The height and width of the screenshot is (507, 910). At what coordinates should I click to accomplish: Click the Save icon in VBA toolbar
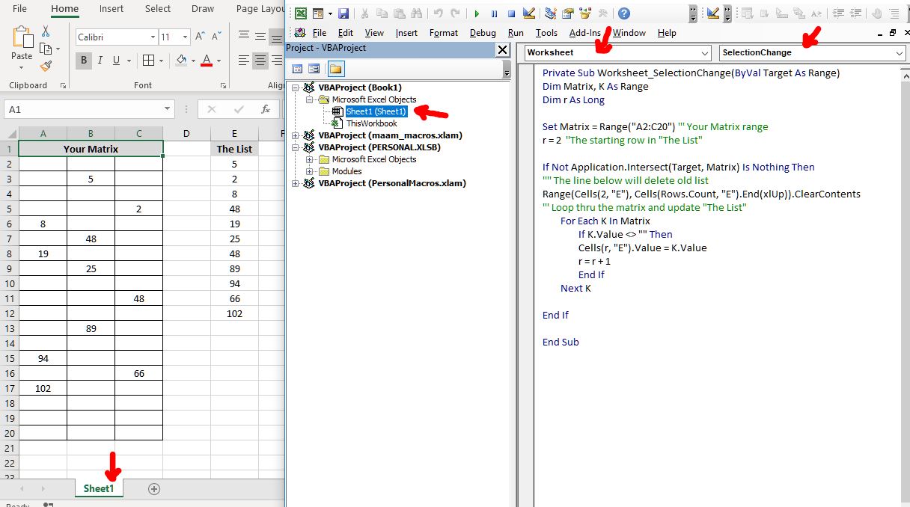[x=343, y=13]
